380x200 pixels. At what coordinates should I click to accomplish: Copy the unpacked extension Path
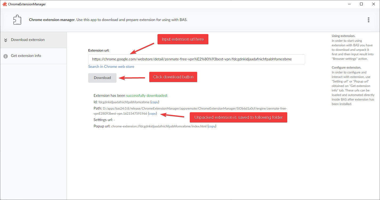152,113
